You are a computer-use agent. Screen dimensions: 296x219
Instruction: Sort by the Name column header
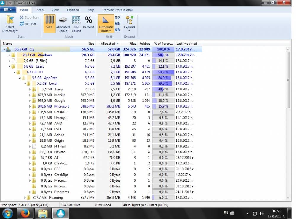point(35,44)
